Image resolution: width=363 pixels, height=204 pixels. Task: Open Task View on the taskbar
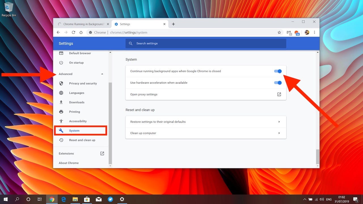tap(40, 199)
